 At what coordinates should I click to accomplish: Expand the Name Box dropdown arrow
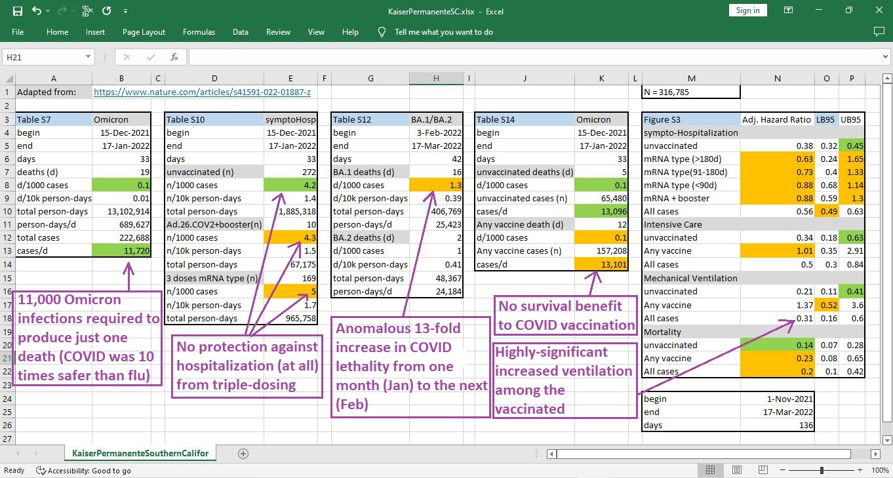89,57
